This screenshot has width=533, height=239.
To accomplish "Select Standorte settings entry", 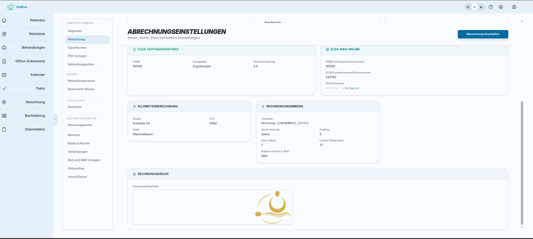I will 87,107.
